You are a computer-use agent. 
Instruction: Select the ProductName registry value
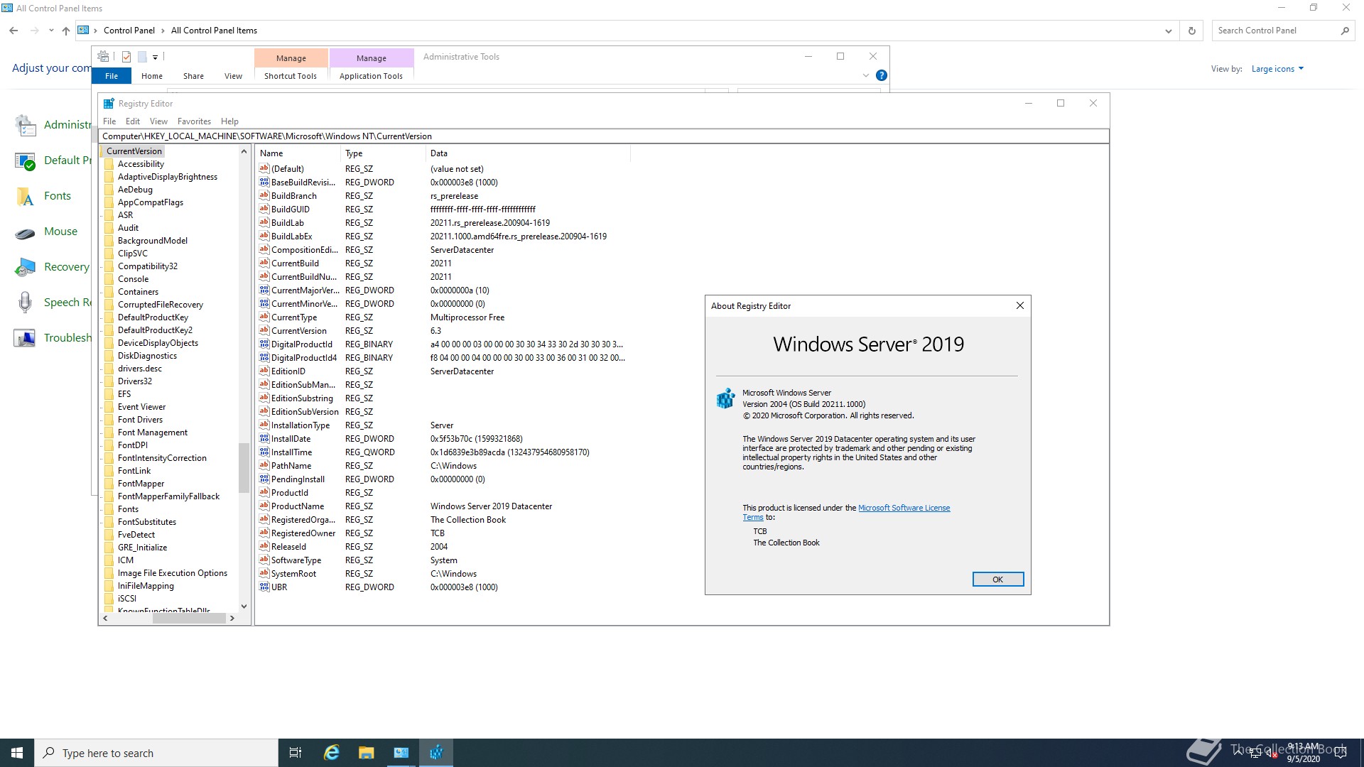298,506
